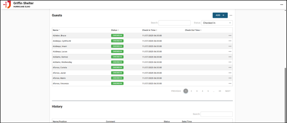Open row actions for Ableton, Bruce
The image size is (287, 123).
(x=230, y=36)
